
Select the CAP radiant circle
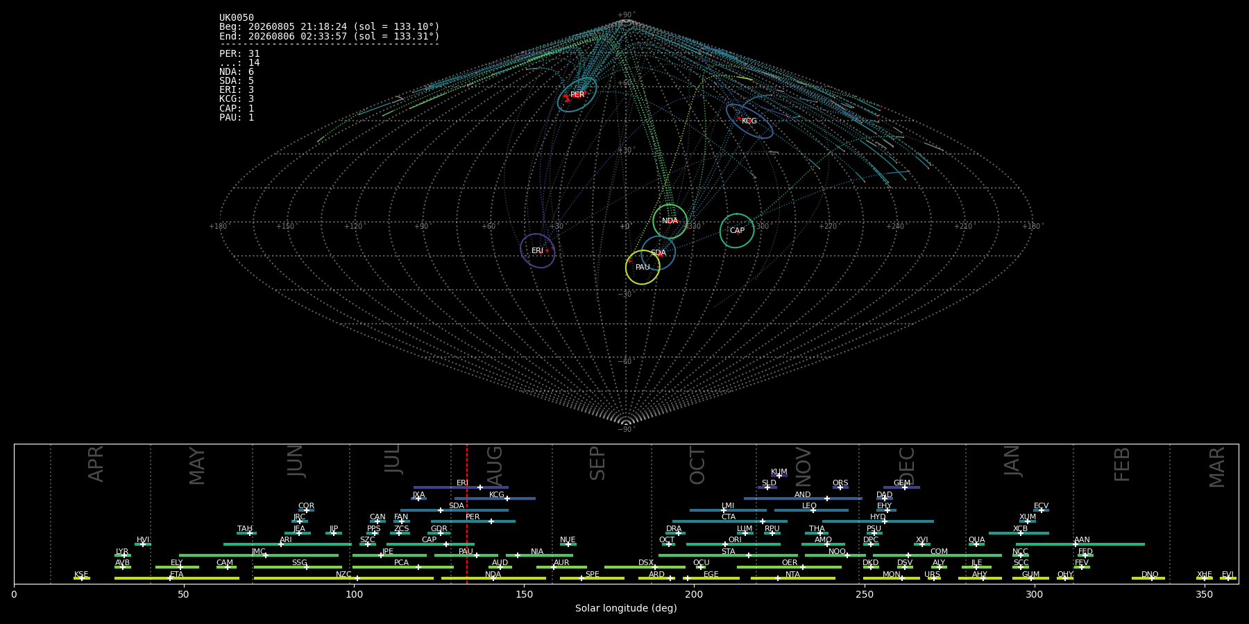tap(737, 231)
